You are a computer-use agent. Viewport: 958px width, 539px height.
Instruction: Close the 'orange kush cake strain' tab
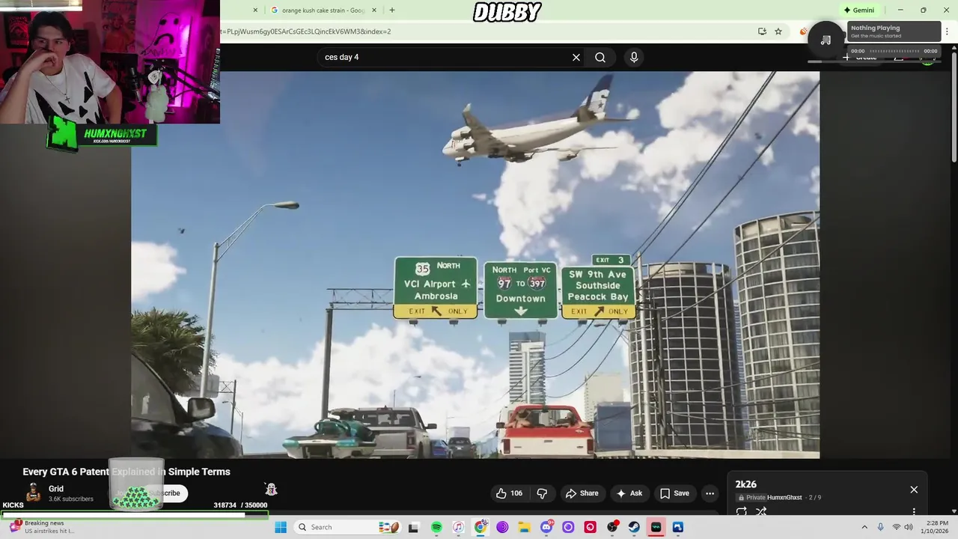(374, 10)
